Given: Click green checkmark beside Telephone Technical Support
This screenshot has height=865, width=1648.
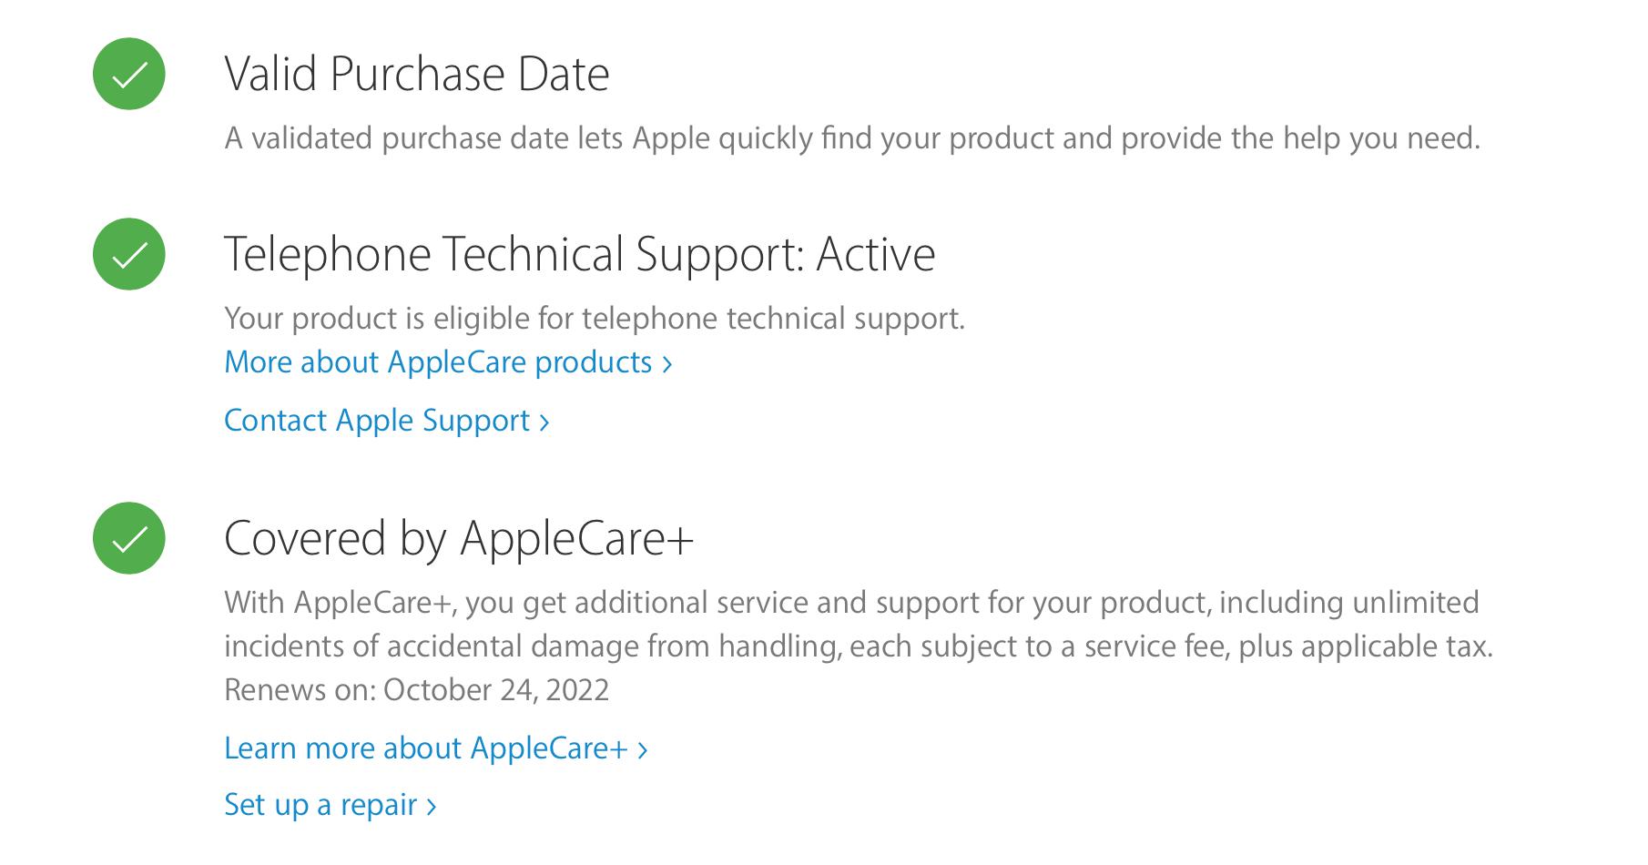Looking at the screenshot, I should click(x=128, y=254).
